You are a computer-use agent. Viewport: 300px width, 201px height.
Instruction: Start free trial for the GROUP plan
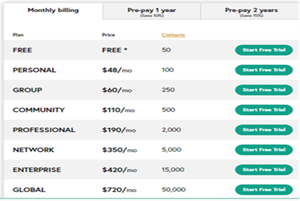pyautogui.click(x=264, y=90)
